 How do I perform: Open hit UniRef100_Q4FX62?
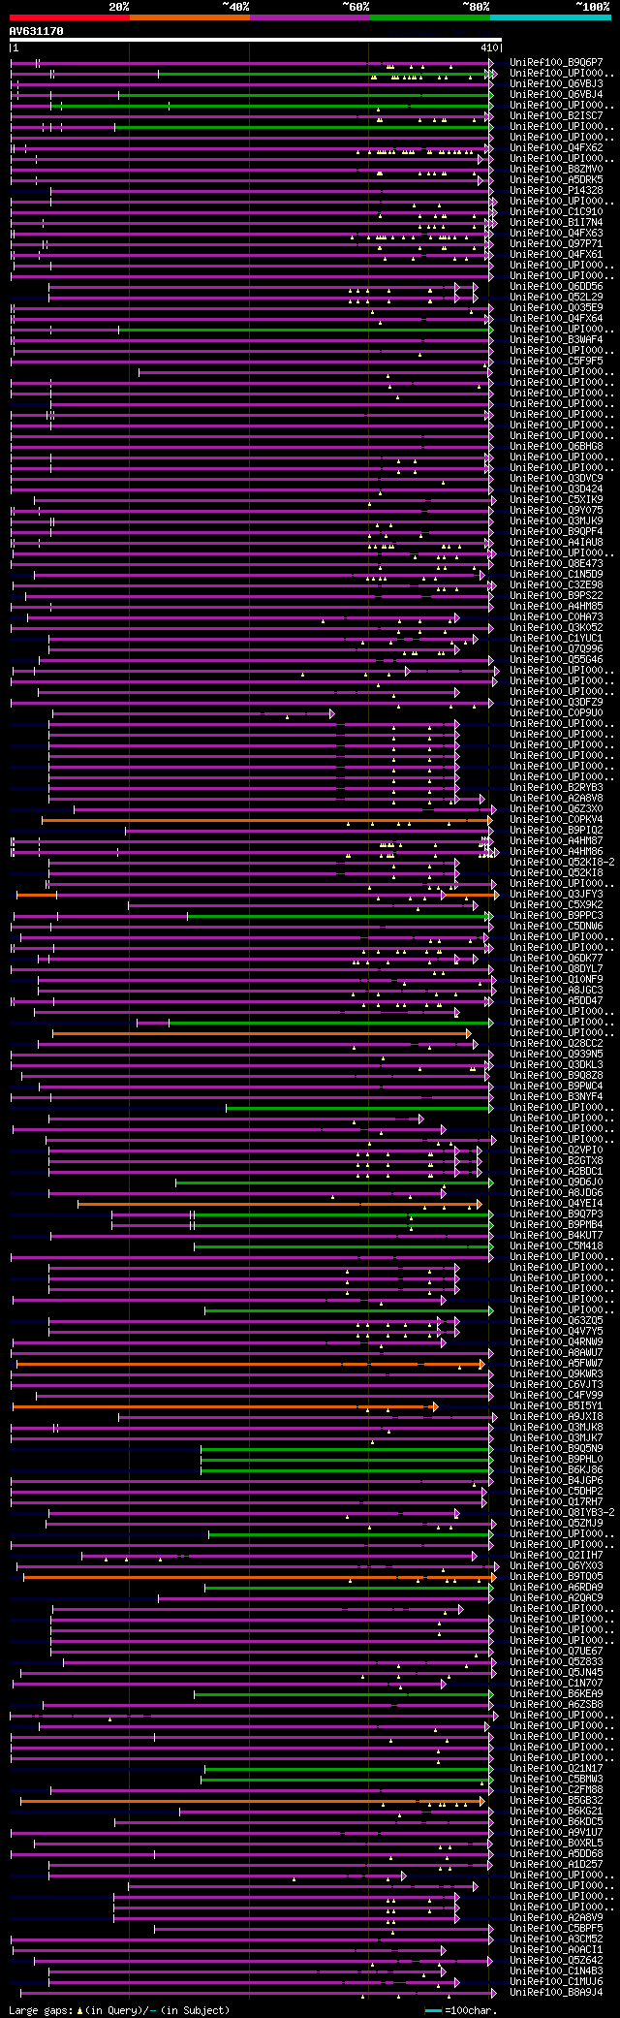point(556,147)
